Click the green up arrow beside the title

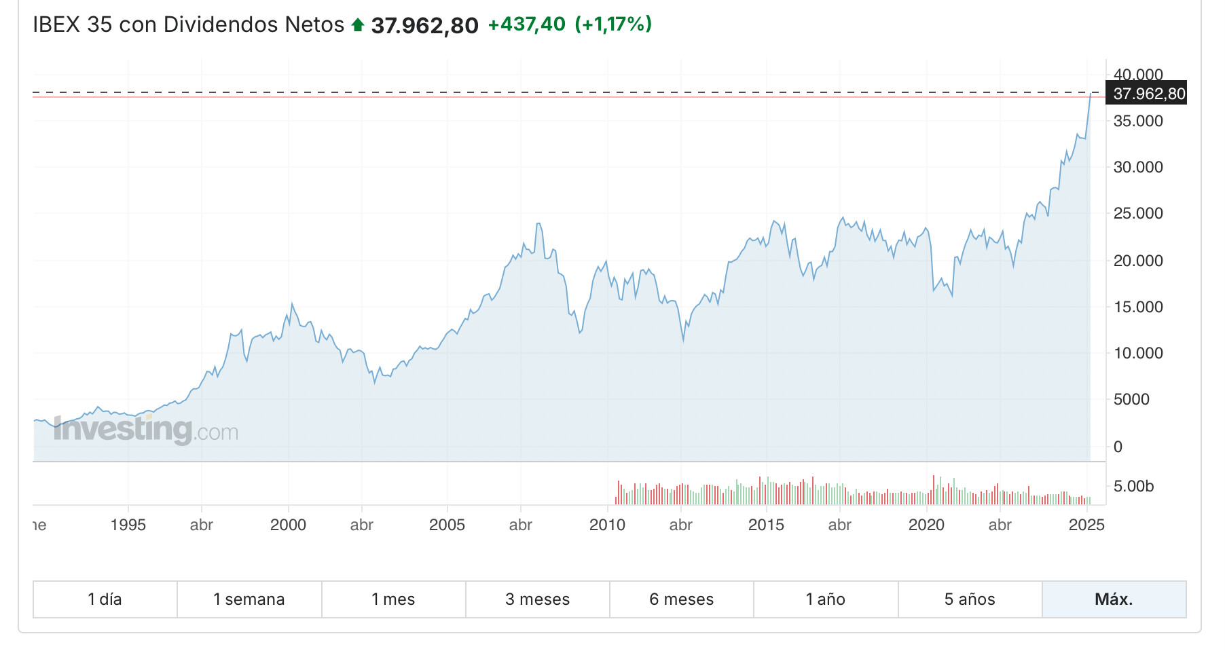coord(358,25)
